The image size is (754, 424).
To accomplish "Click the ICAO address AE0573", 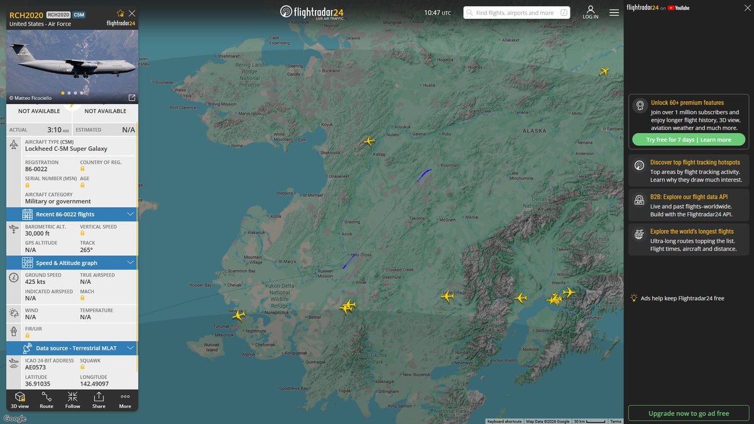I will click(35, 367).
